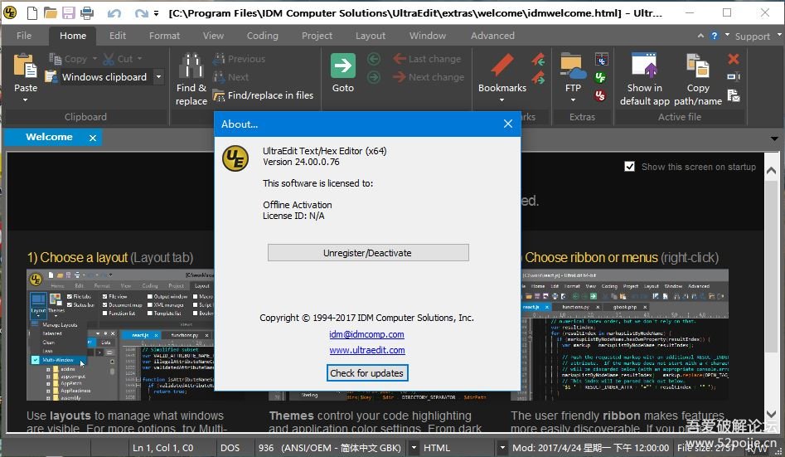Viewport: 785px width, 457px height.
Task: Open quick access toolbar customize arrow
Action: [x=156, y=13]
